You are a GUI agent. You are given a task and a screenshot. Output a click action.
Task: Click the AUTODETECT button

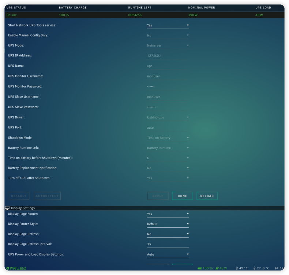pos(47,196)
